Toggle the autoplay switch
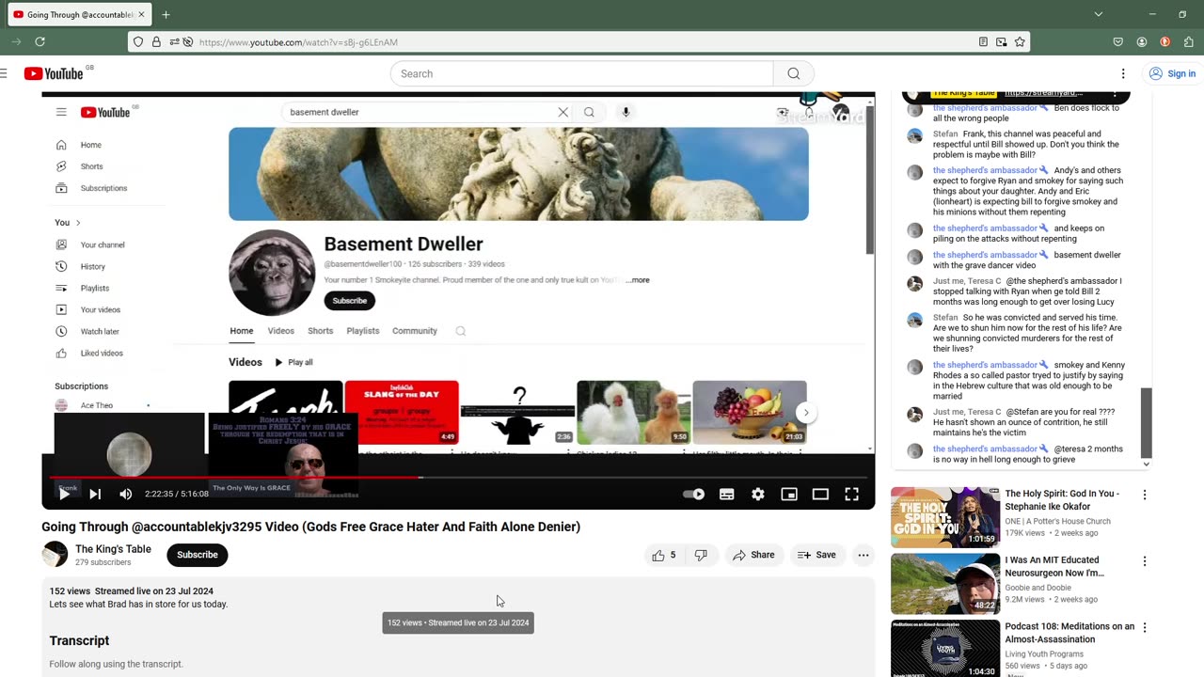 (x=693, y=494)
